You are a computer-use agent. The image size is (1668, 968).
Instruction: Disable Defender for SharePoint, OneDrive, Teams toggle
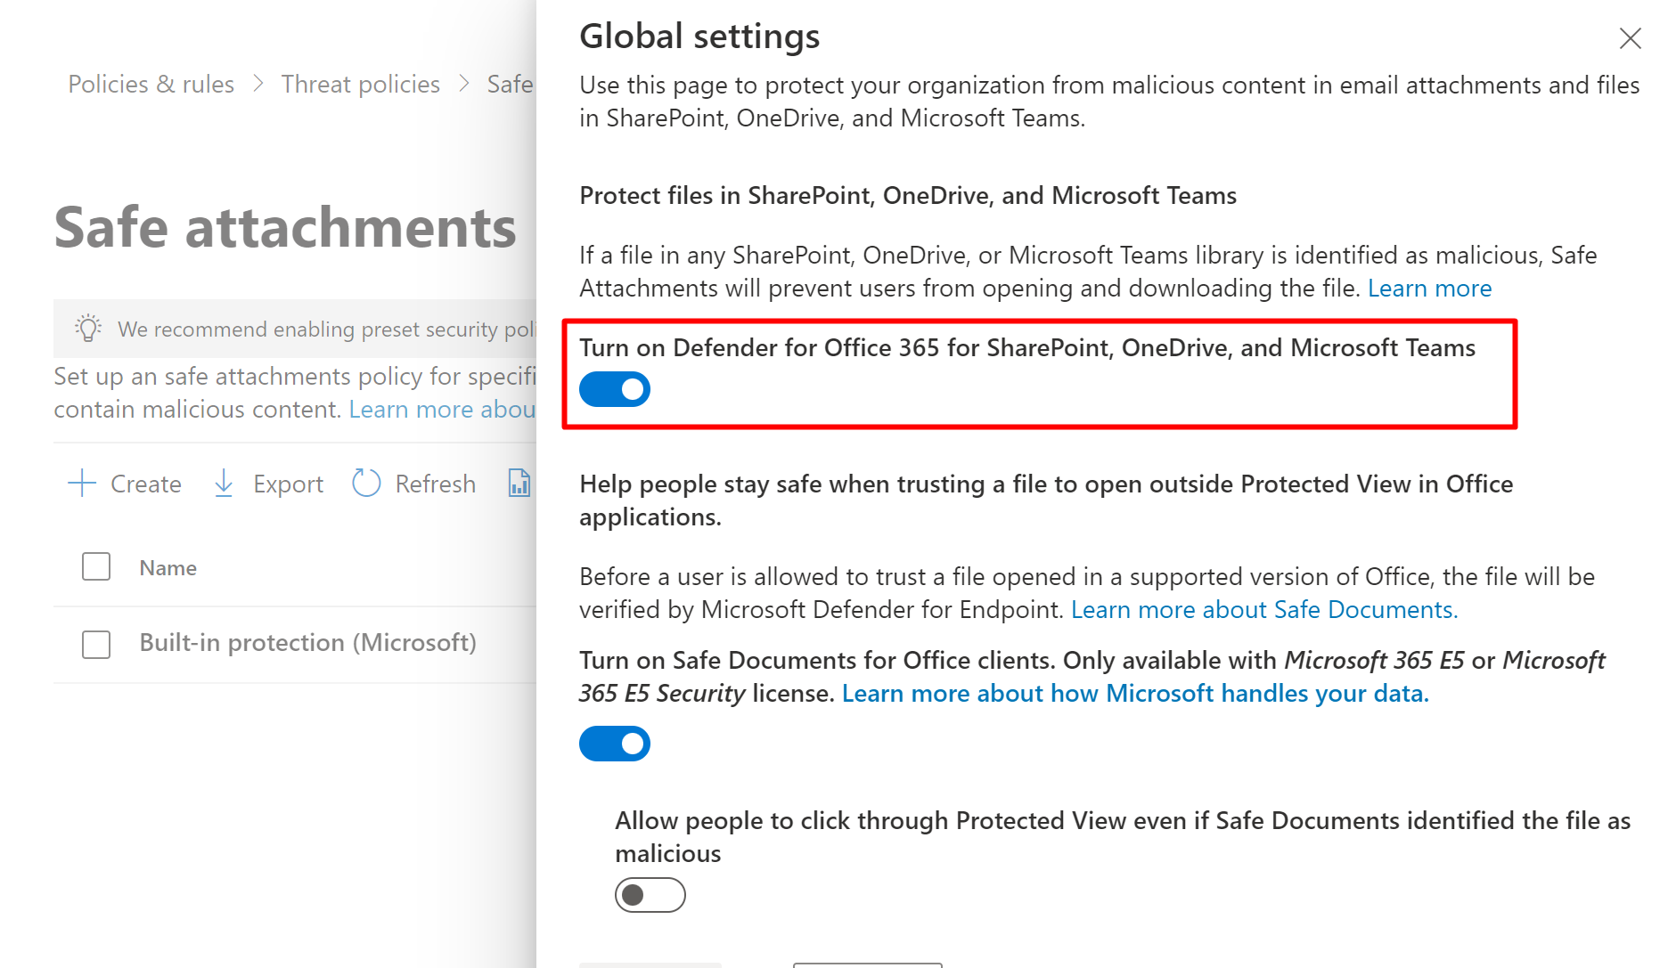[x=615, y=389]
